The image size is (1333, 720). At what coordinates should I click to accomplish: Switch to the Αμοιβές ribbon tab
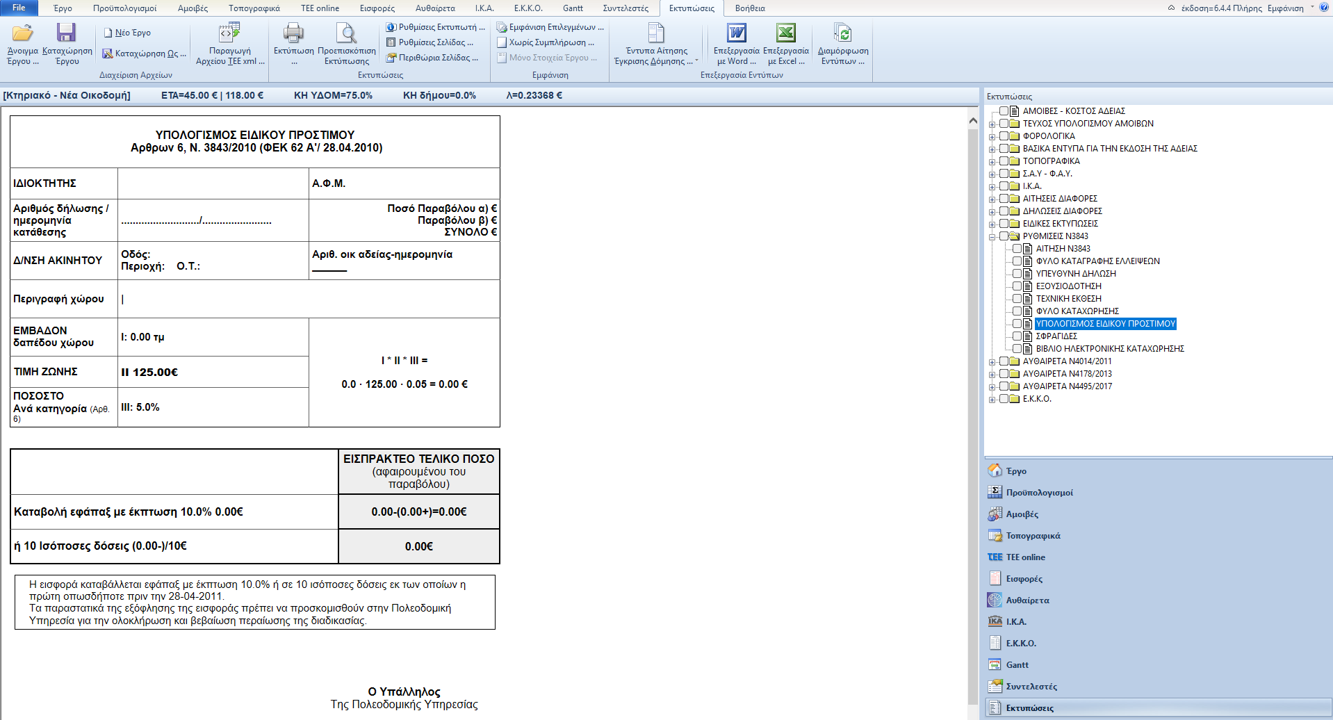click(x=193, y=8)
